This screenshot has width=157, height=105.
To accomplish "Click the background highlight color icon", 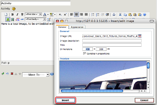I will pos(52,15).
